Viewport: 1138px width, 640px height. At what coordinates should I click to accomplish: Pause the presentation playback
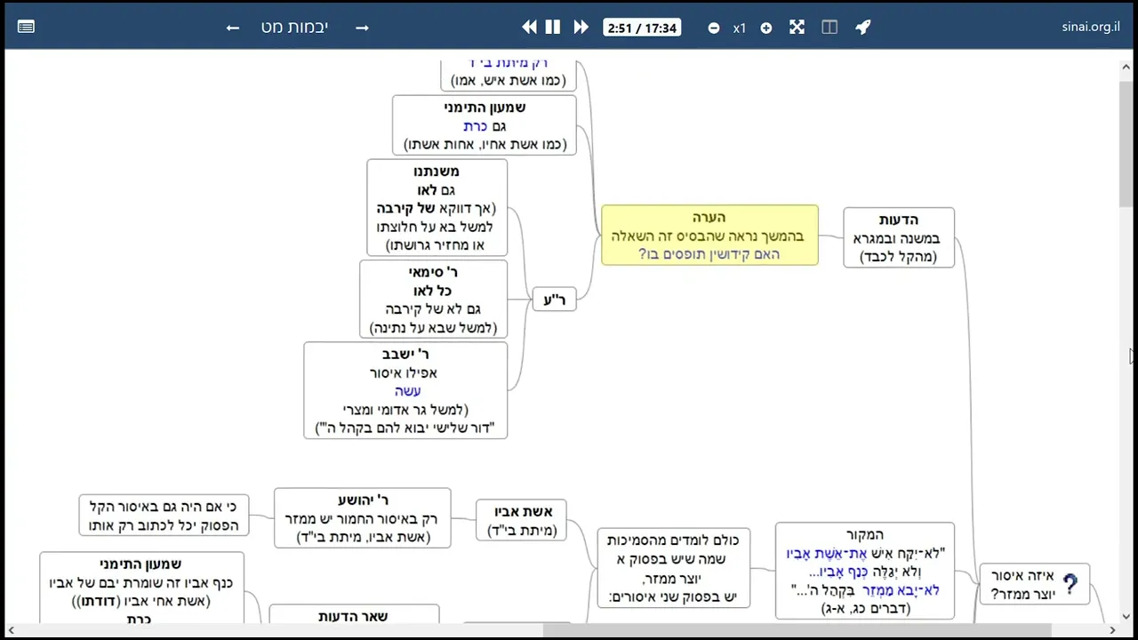point(553,28)
